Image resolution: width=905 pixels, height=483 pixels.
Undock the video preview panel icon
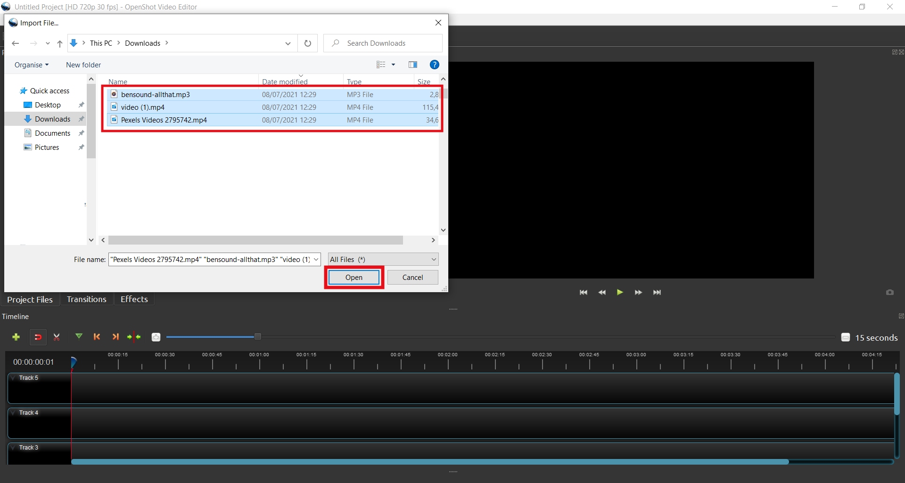pos(895,52)
